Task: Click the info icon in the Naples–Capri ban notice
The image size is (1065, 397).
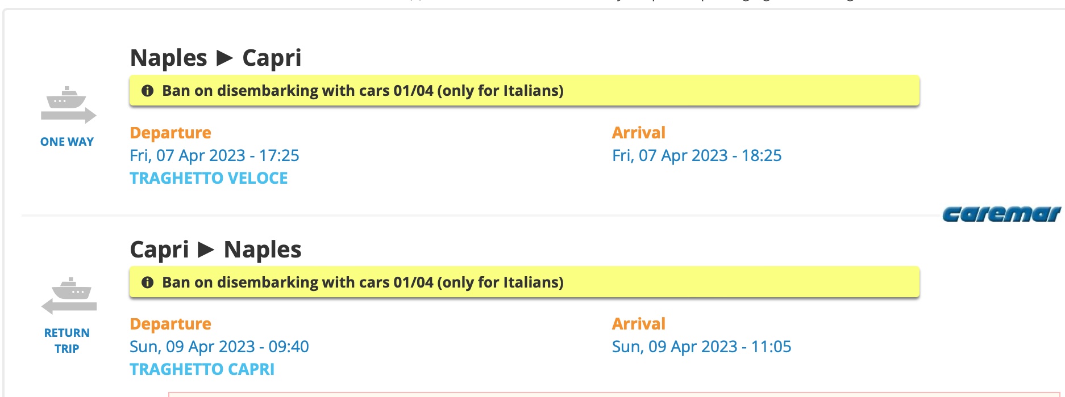Action: tap(147, 91)
